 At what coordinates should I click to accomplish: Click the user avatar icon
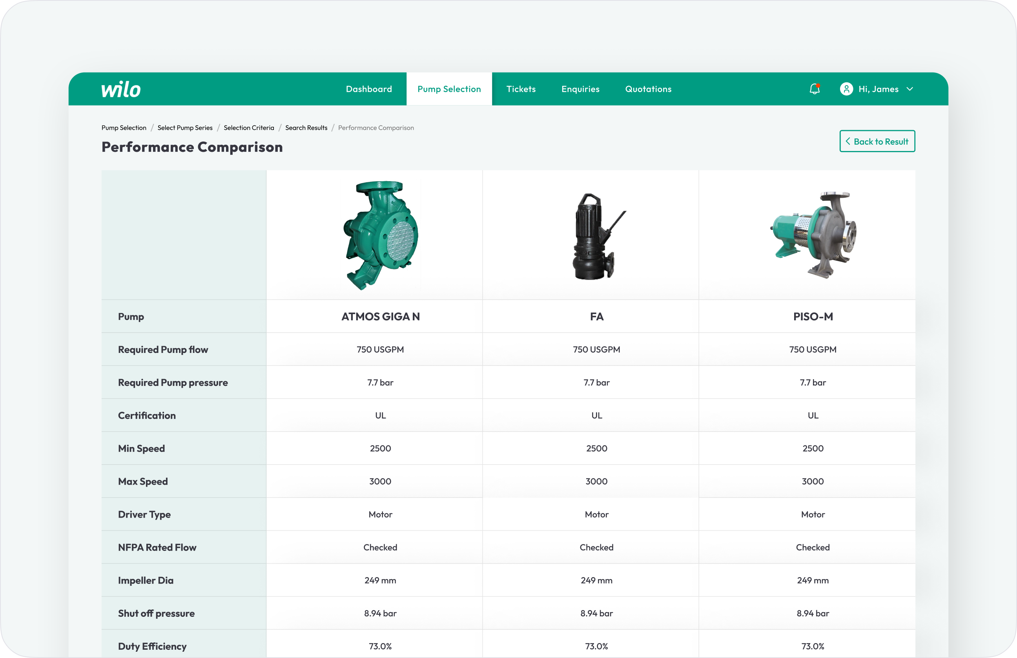pos(846,89)
